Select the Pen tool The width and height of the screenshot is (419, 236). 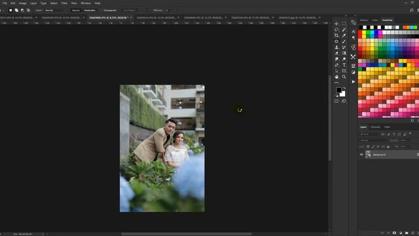(x=337, y=65)
